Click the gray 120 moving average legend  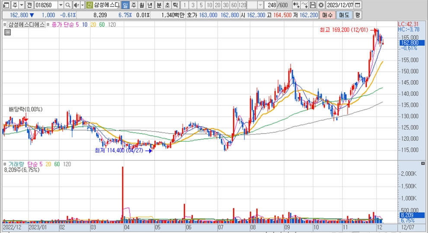point(112,25)
